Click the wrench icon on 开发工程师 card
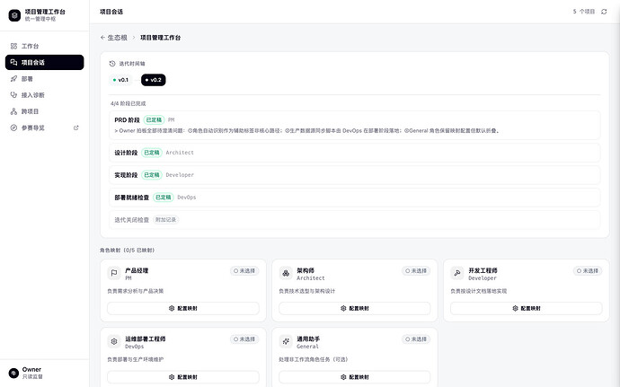620x387 pixels. pyautogui.click(x=457, y=273)
